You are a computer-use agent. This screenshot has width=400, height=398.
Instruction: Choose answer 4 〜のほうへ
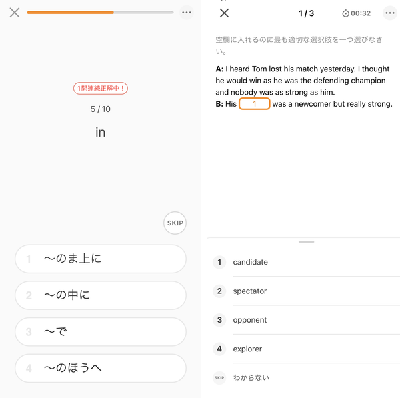click(101, 368)
